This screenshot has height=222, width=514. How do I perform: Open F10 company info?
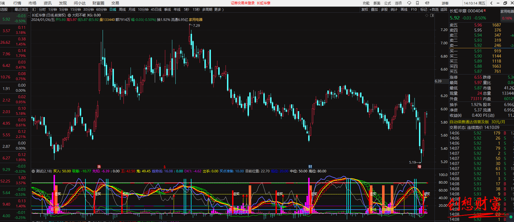(414, 10)
